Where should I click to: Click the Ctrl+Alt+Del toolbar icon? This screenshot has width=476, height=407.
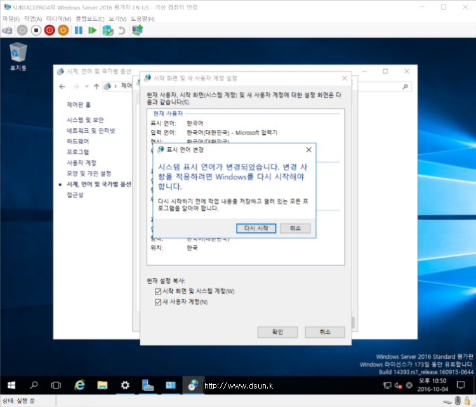[7, 30]
